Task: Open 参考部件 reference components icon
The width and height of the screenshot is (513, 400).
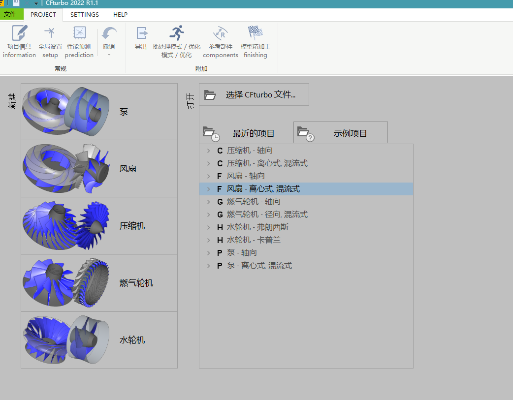Action: point(220,33)
